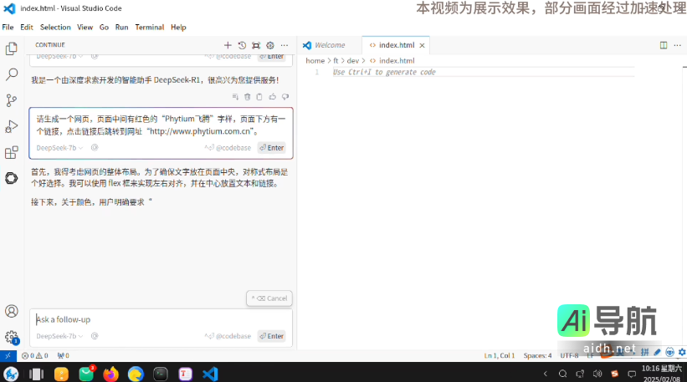Open Continue settings gear in panel header
Screen dimensions: 687x382
click(270, 45)
